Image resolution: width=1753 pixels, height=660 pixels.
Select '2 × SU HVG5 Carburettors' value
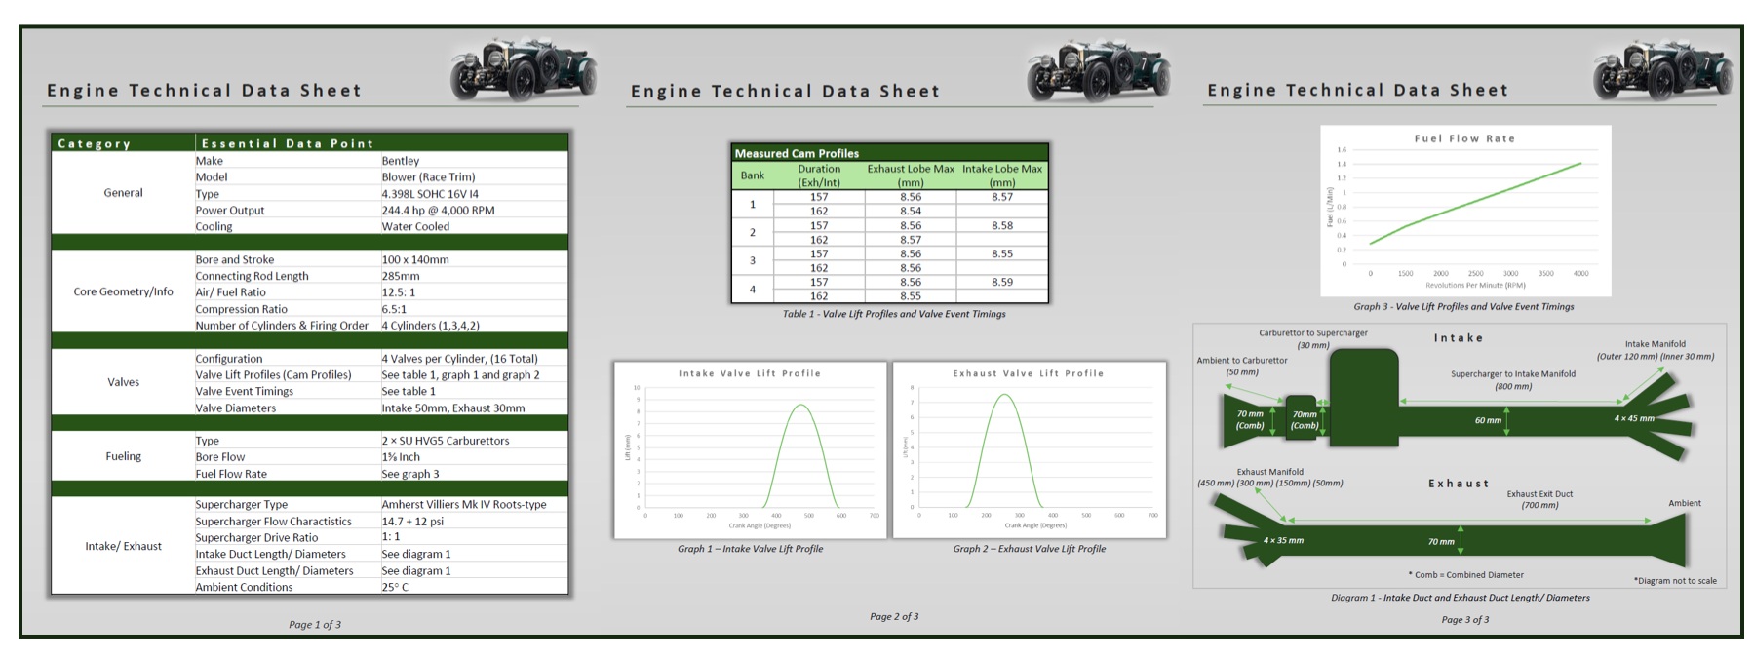(446, 441)
